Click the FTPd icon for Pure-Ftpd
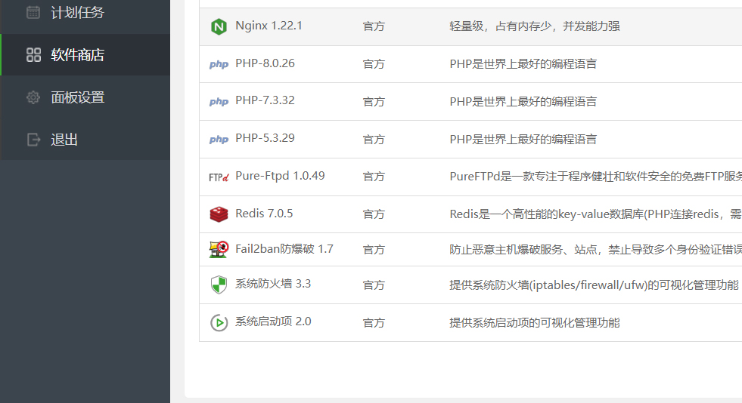Viewport: 742px width, 403px height. pyautogui.click(x=219, y=177)
